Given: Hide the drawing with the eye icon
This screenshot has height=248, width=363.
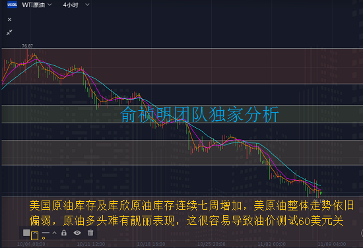Looking at the screenshot, I should pyautogui.click(x=77, y=232).
